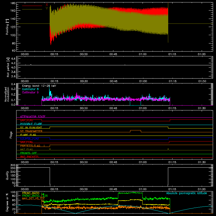Click the "Quality" vertical axis title
This screenshot has height=216, width=216.
[x=7, y=175]
